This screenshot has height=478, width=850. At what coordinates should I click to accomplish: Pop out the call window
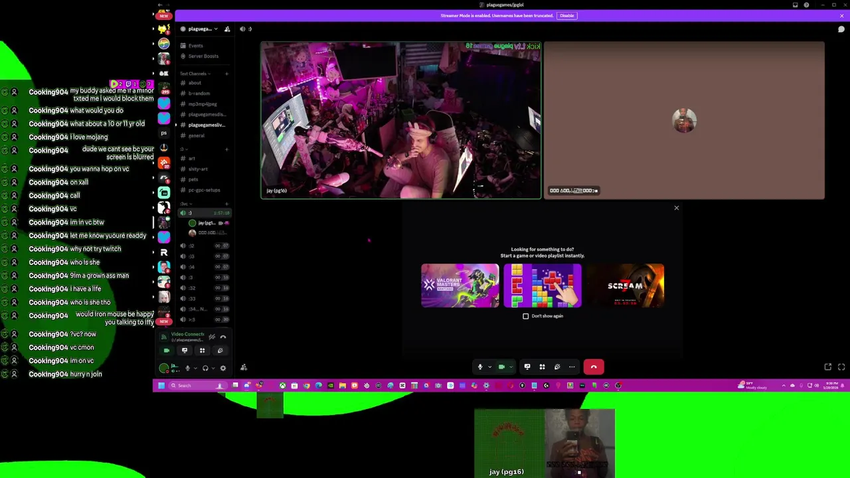(828, 366)
